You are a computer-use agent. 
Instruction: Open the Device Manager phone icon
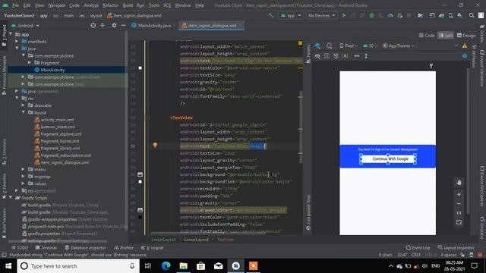450,15
